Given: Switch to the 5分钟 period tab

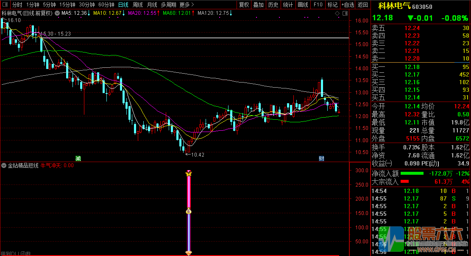Looking at the screenshot, I should [x=49, y=5].
